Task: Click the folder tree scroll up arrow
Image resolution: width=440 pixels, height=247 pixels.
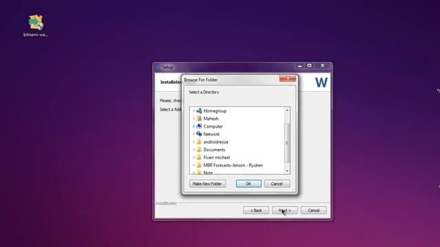Action: [287, 110]
